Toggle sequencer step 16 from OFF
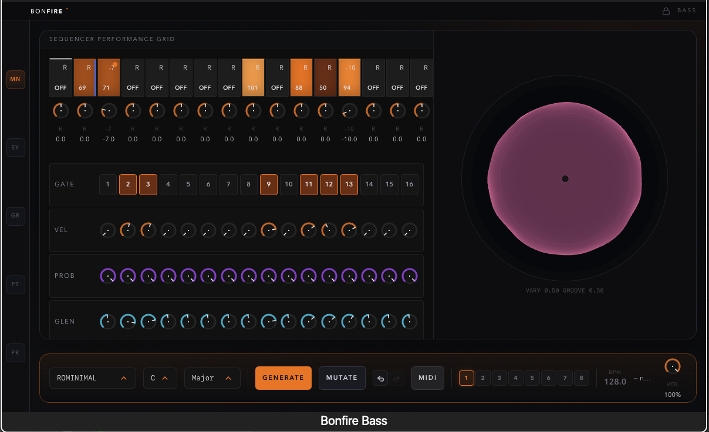 point(421,77)
